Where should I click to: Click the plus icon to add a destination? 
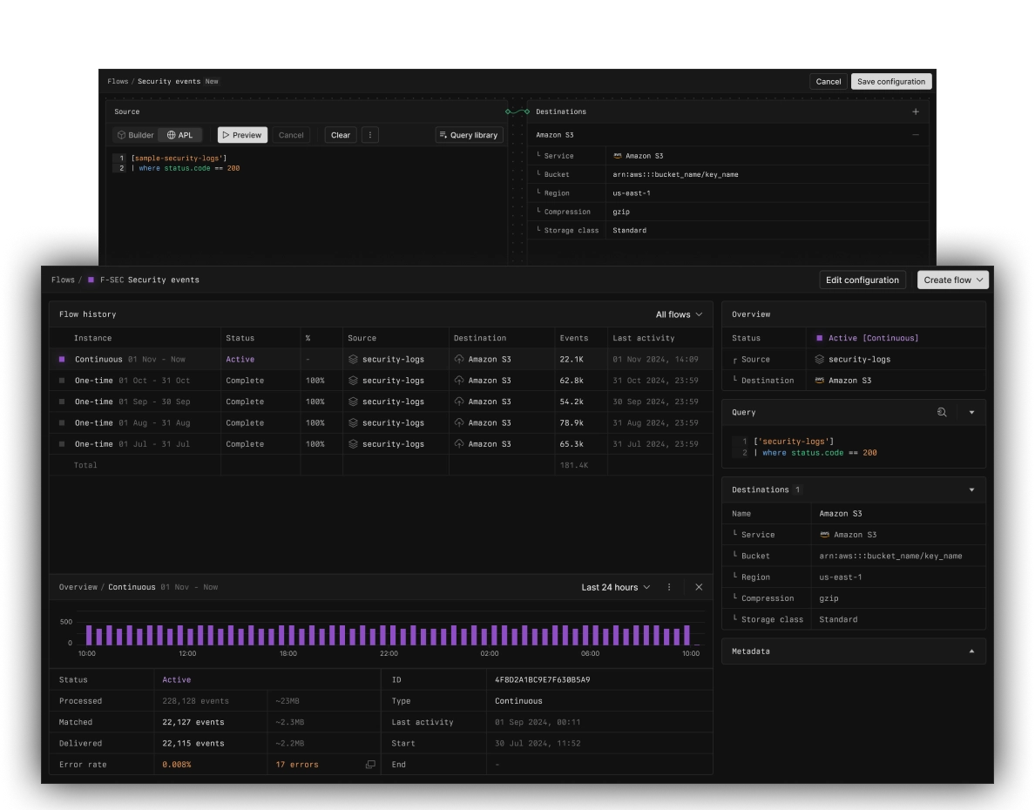(915, 111)
